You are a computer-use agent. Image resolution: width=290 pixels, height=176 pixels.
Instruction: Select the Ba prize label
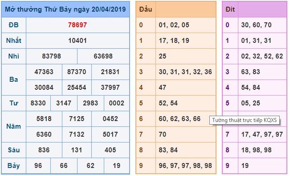[x=14, y=80]
